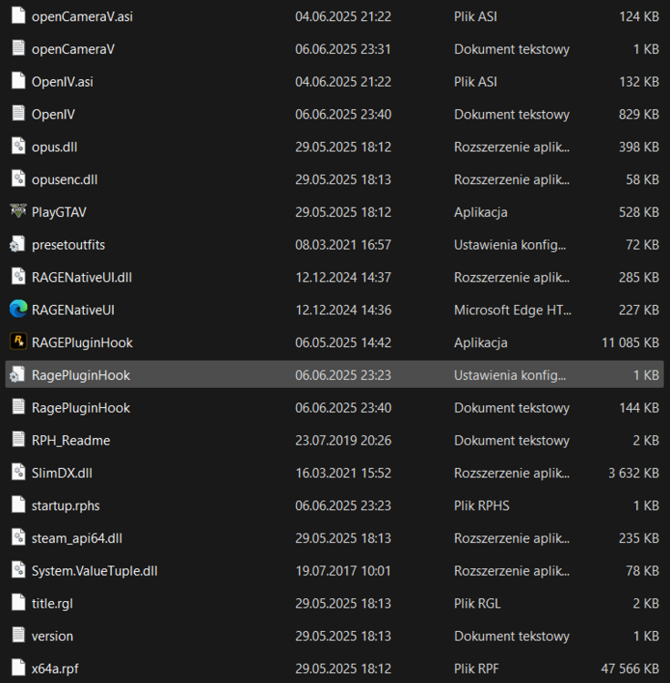Click the SlimDX.dll file icon

click(18, 472)
